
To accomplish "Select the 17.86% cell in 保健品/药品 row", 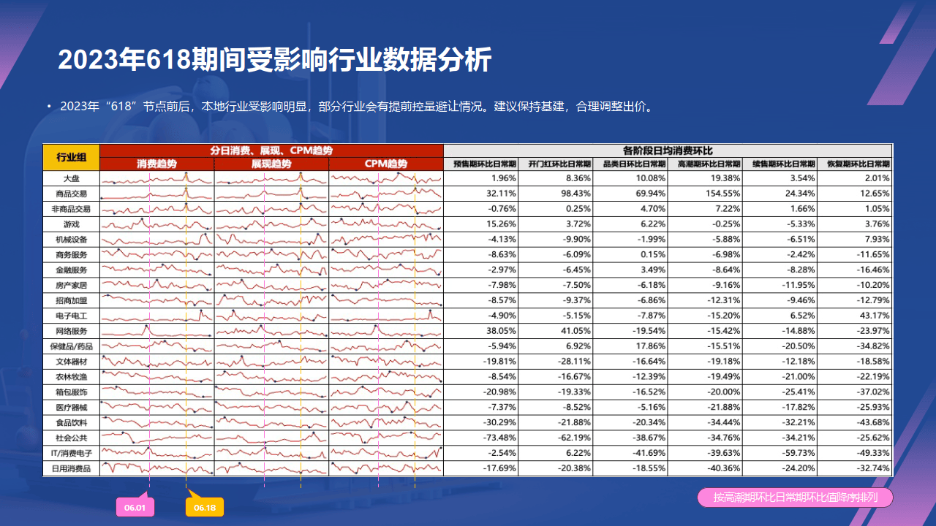I will point(630,346).
